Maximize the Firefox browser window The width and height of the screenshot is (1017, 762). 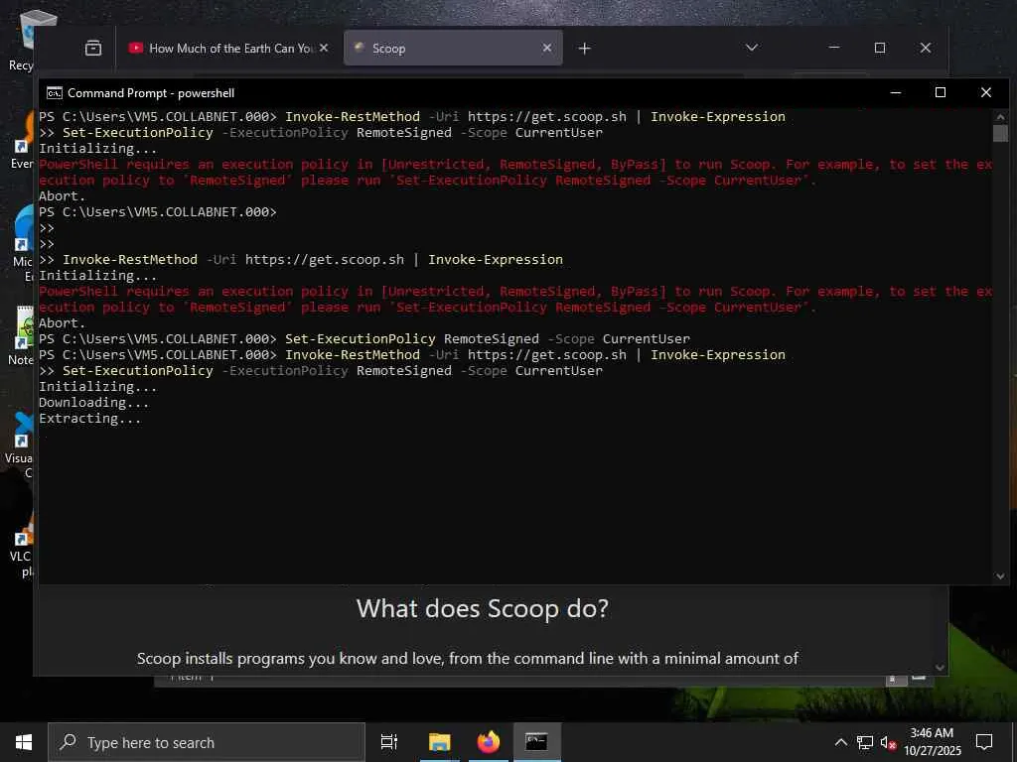coord(880,48)
